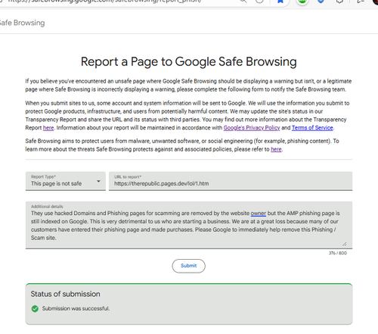Open the blue shield extension icon
This screenshot has height=334, width=378.
pos(321,2)
